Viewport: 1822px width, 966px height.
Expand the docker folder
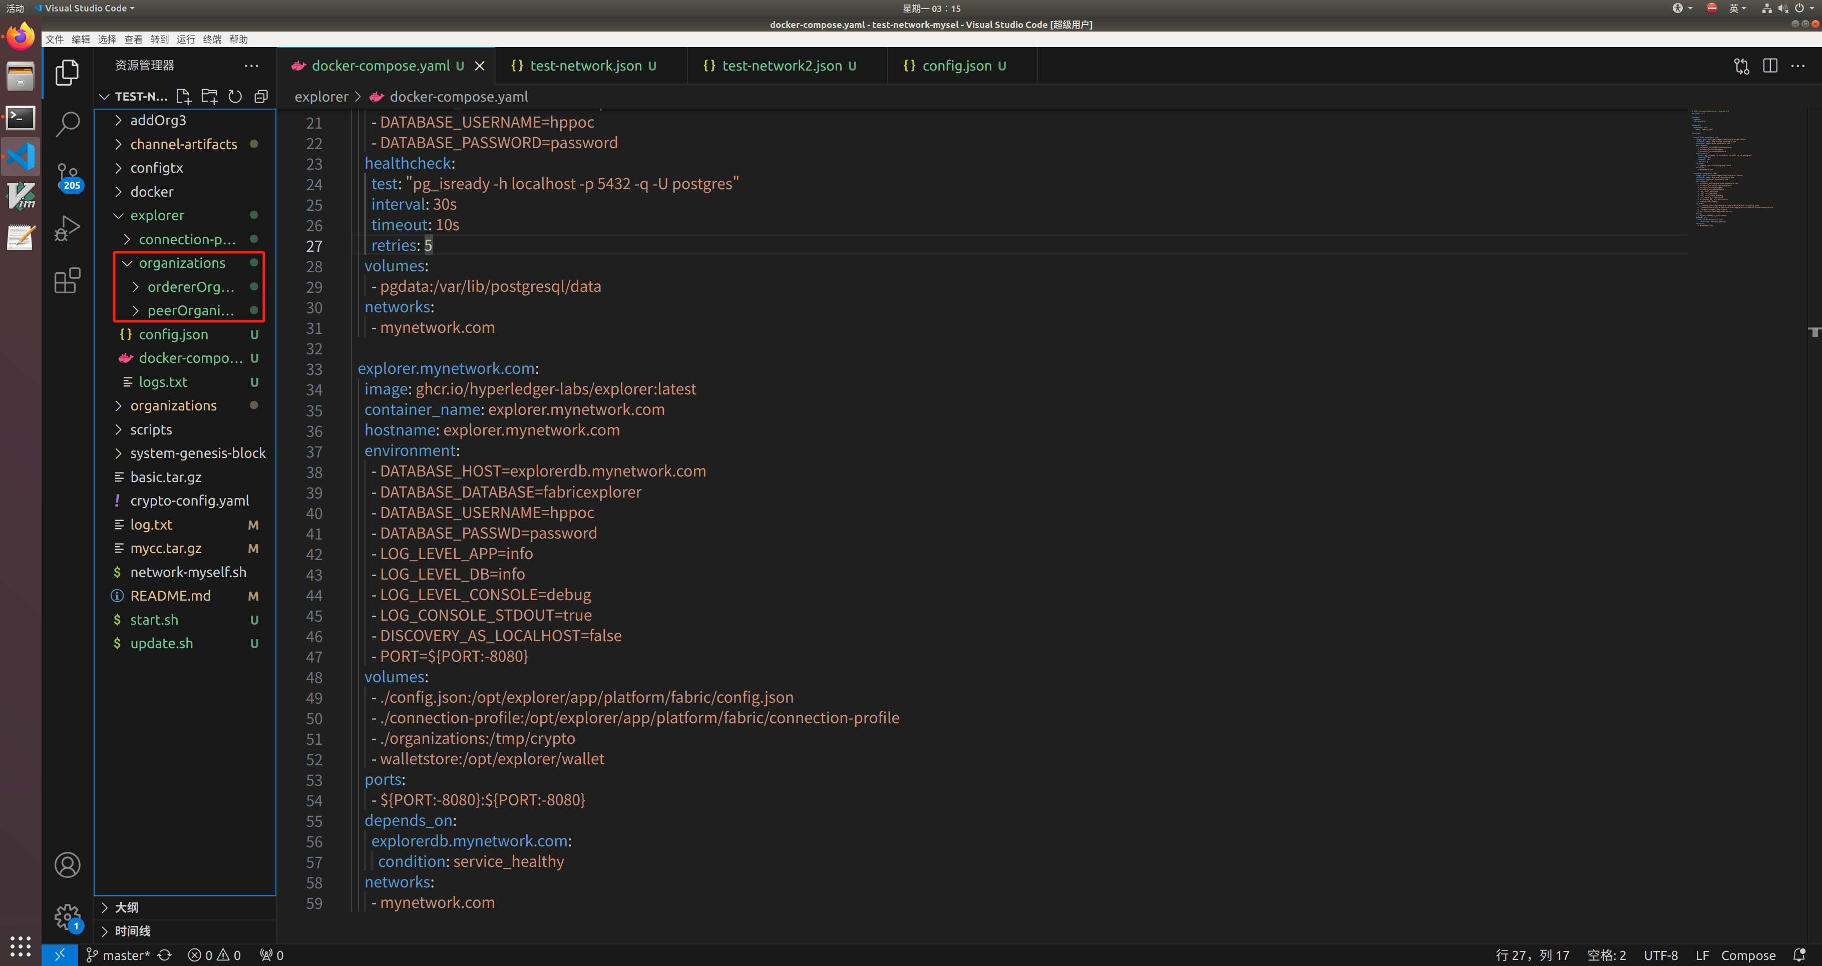pyautogui.click(x=185, y=192)
